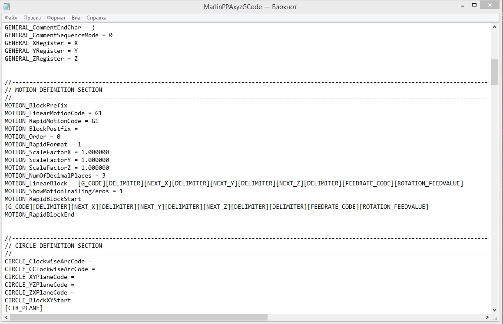Screen dimensions: 503x324
Task: Click the line MOTION_BlockPrefix =
Action: [40, 106]
